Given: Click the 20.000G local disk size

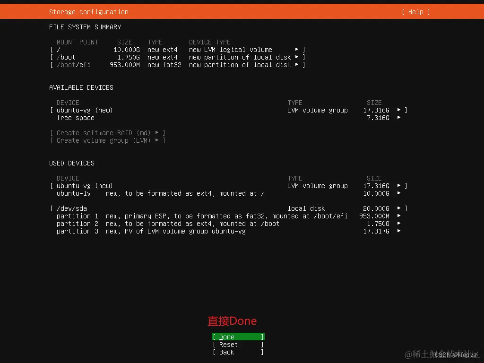Looking at the screenshot, I should (376, 208).
